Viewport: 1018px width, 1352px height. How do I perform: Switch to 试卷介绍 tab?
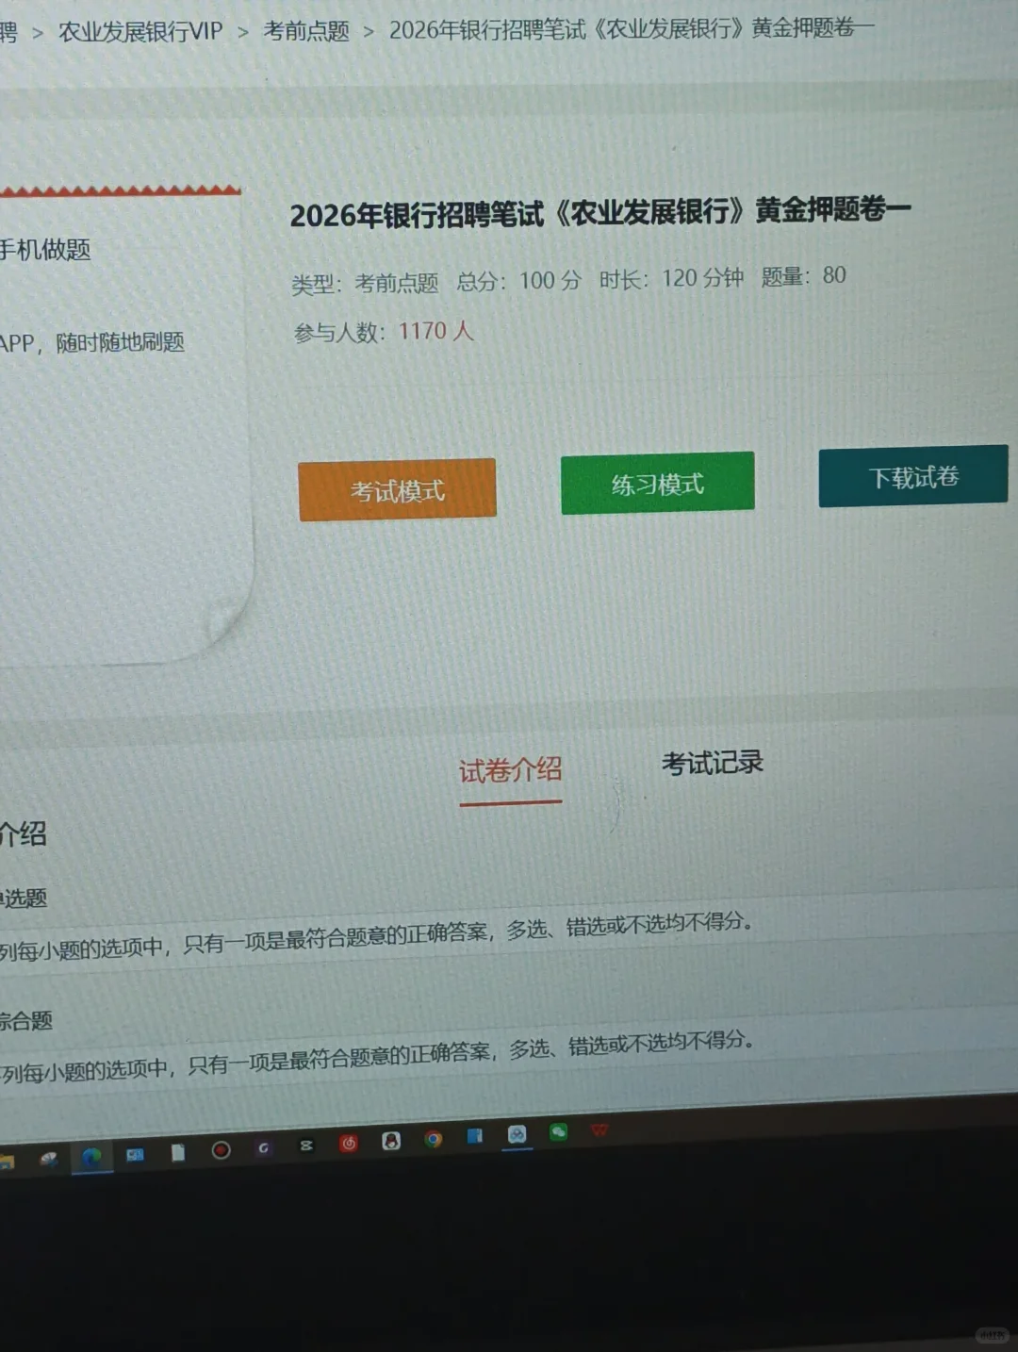point(510,770)
